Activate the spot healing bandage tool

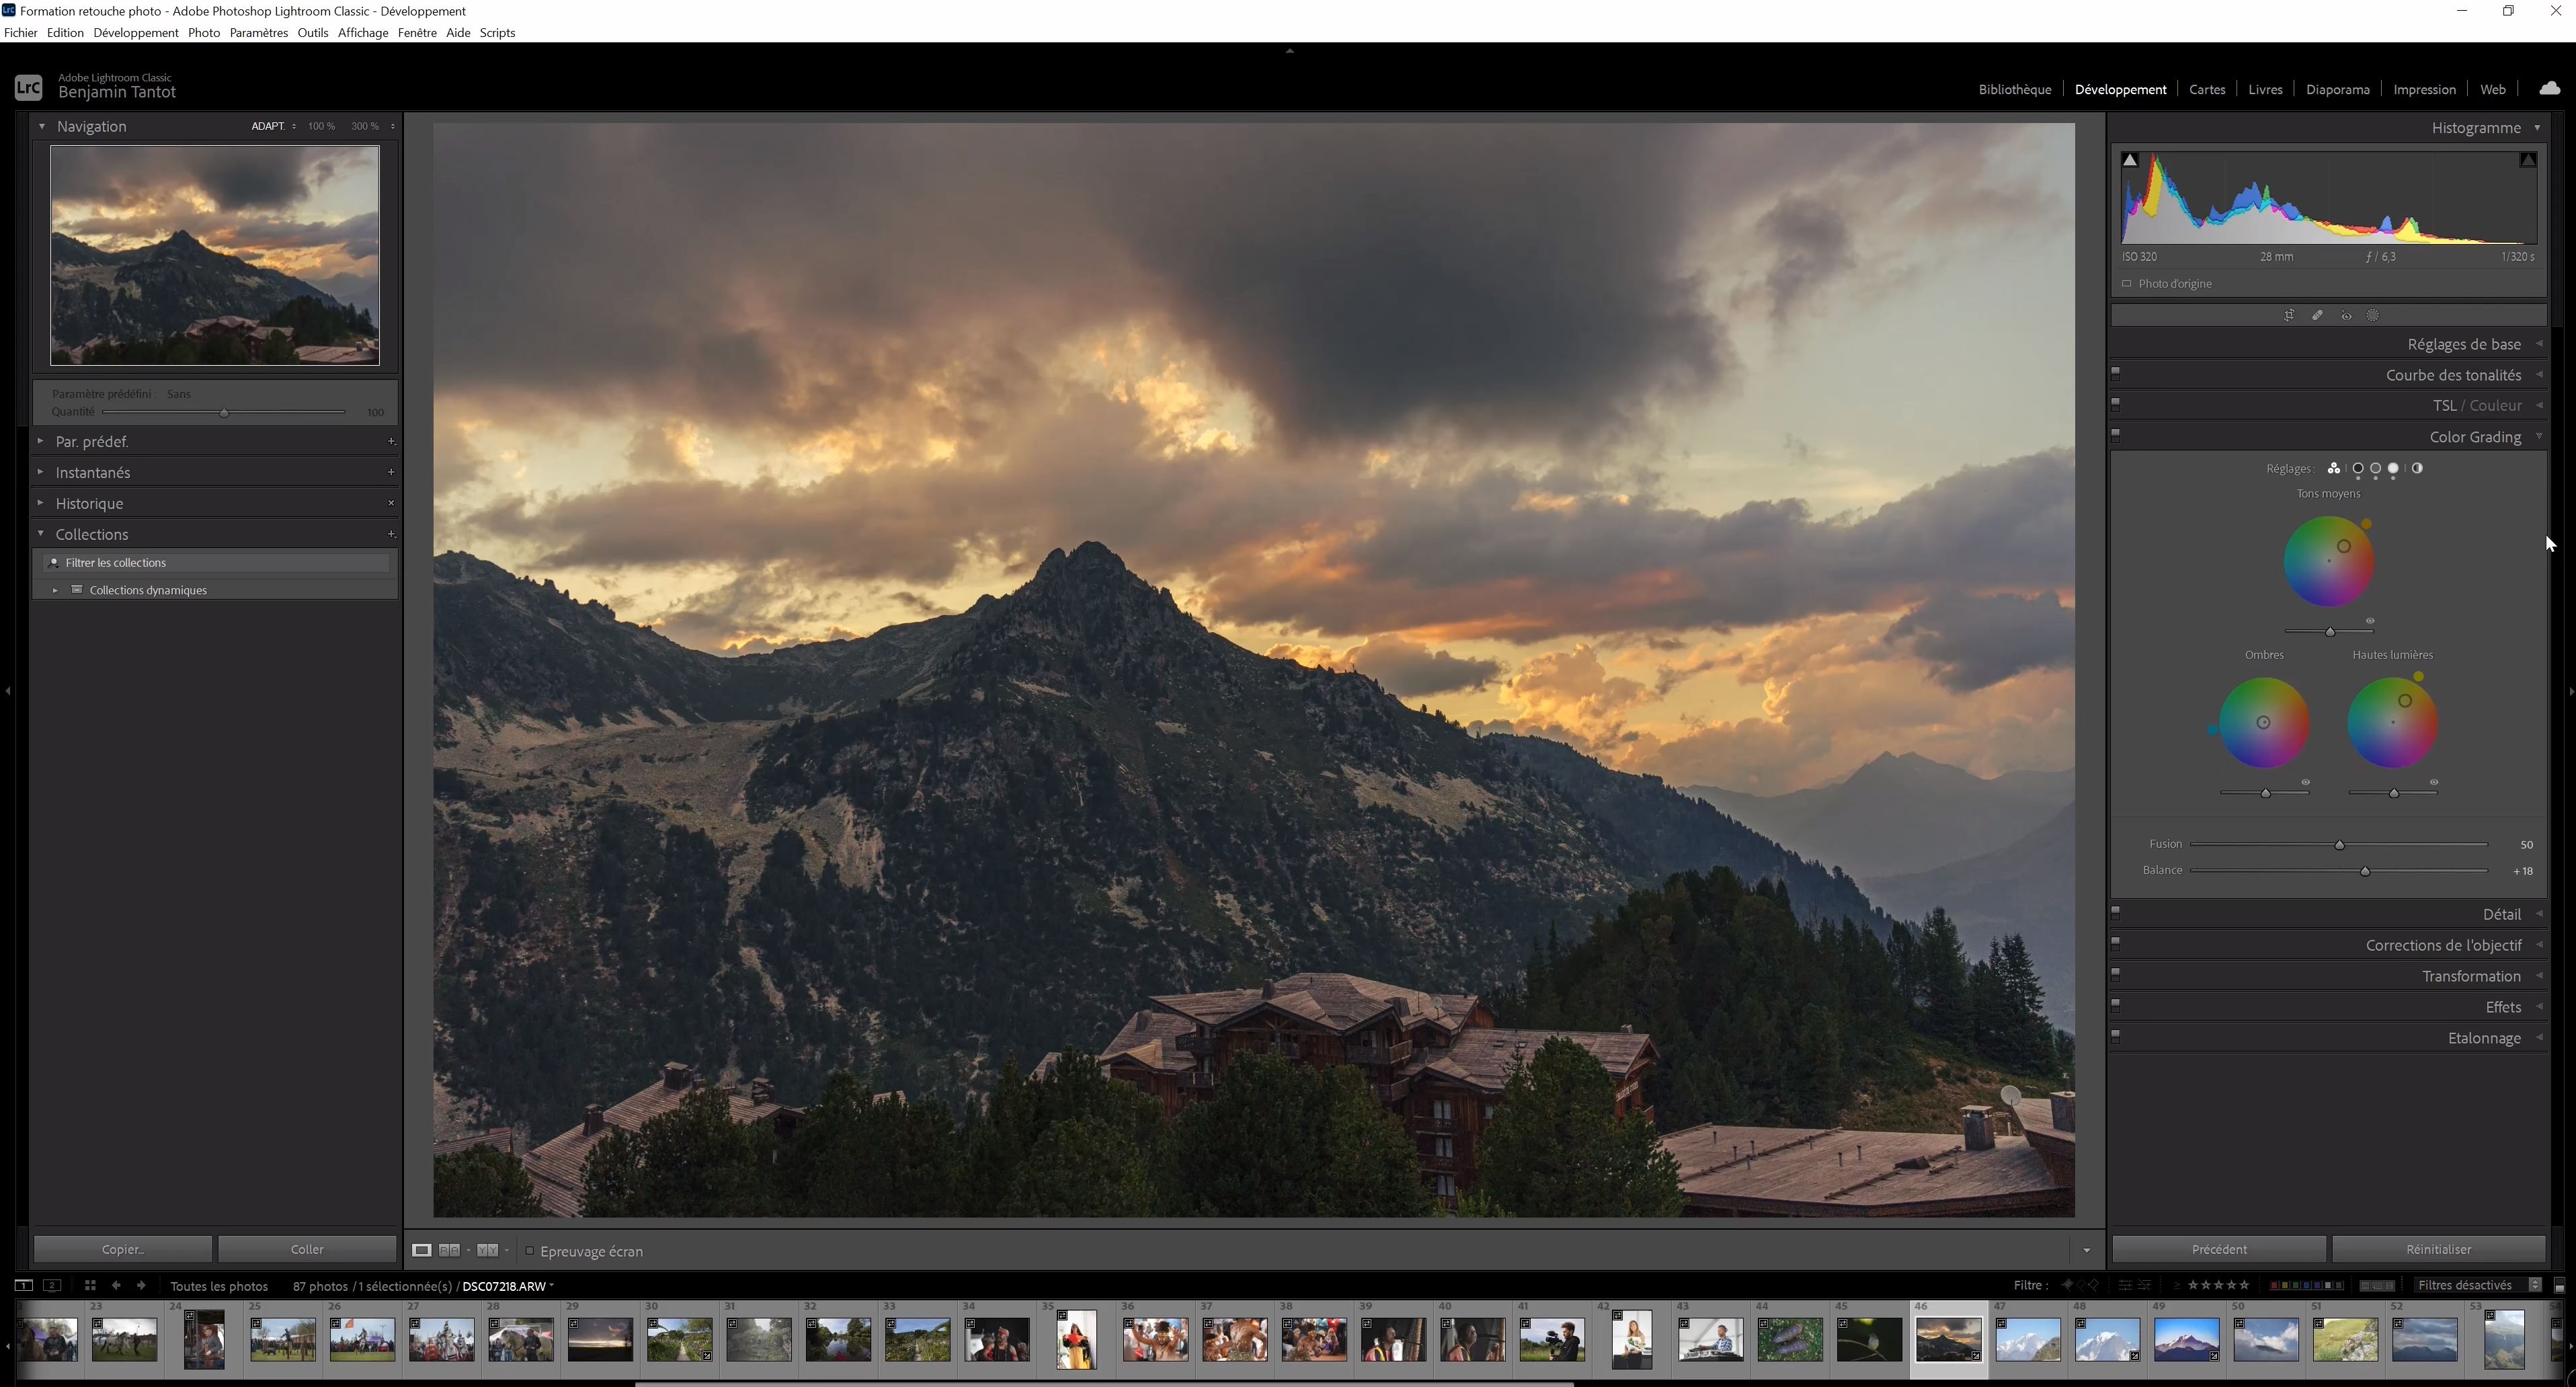tap(2317, 316)
